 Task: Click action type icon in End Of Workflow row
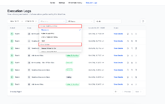pyautogui.click(x=29, y=63)
